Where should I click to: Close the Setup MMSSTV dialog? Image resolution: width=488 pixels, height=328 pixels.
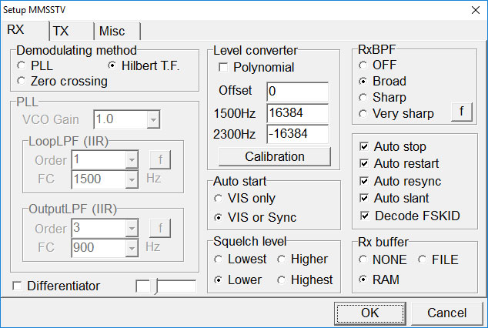(x=476, y=10)
